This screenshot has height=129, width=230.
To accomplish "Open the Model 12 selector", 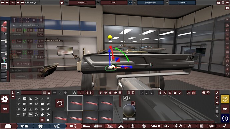I will click(82, 3).
